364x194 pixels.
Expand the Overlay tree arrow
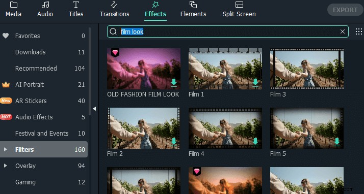pyautogui.click(x=5, y=166)
